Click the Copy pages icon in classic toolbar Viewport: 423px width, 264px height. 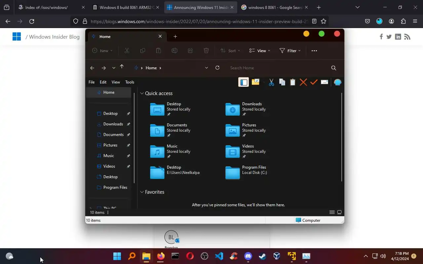click(x=282, y=82)
